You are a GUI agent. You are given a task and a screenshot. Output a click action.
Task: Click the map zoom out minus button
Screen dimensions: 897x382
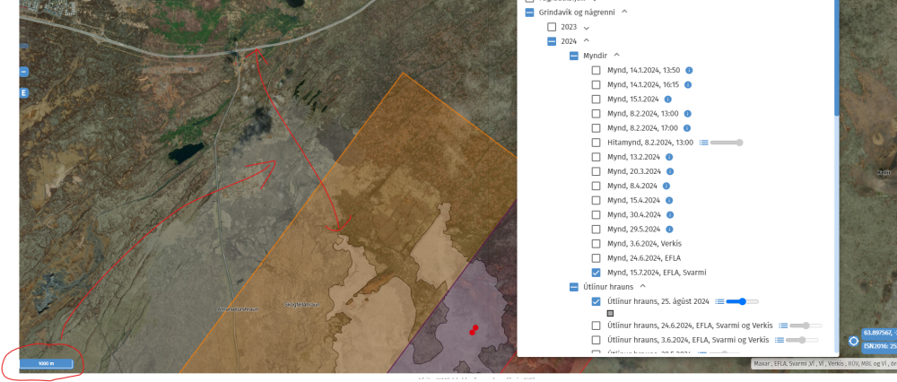(x=24, y=72)
